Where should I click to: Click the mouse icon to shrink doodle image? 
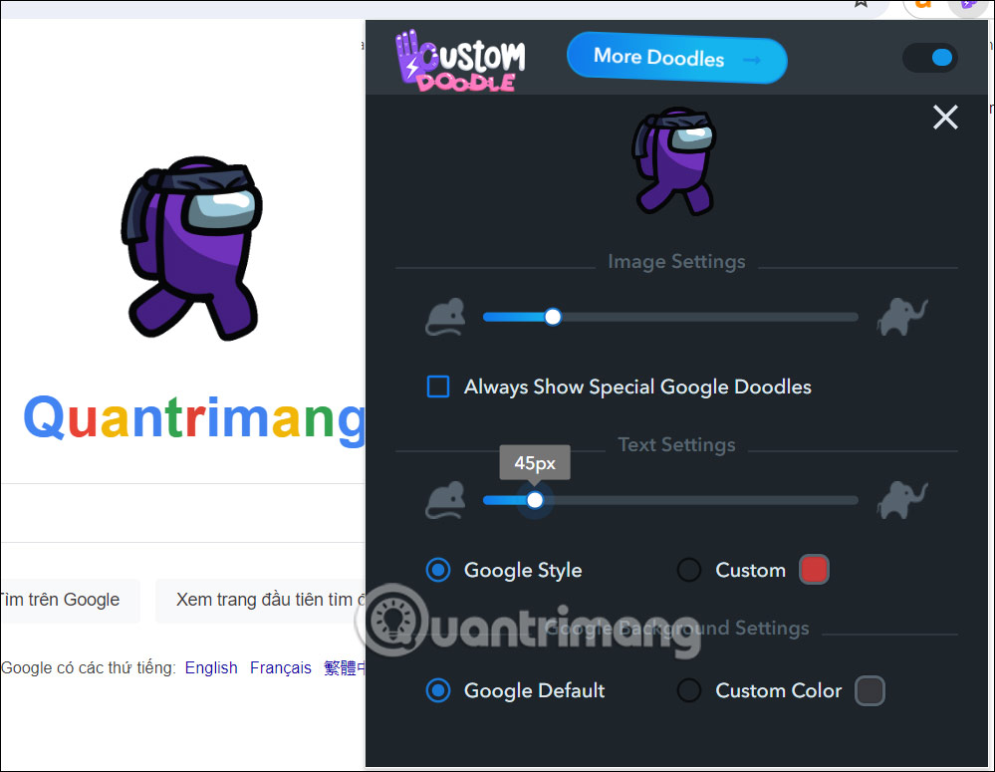(x=444, y=317)
